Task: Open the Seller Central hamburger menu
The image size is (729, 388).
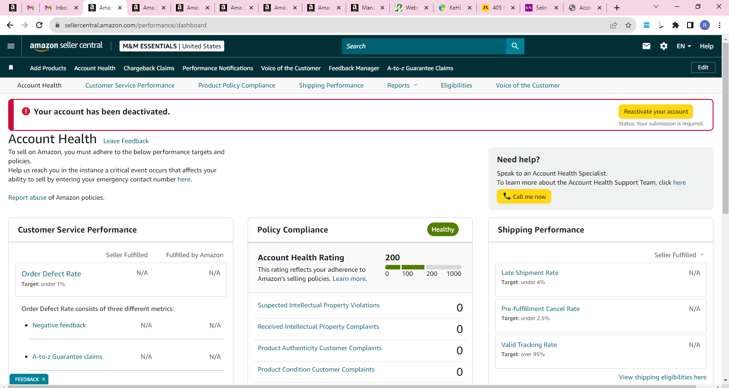Action: click(11, 46)
